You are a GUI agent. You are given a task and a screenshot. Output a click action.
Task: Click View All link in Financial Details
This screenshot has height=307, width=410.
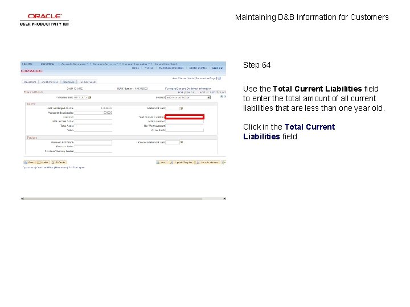pyautogui.click(x=189, y=93)
